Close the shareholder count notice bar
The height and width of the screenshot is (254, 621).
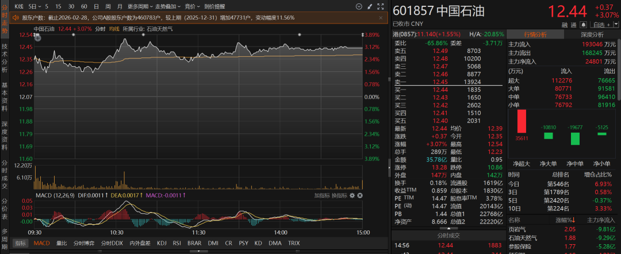(x=381, y=18)
